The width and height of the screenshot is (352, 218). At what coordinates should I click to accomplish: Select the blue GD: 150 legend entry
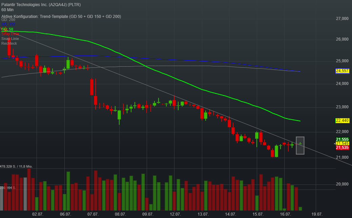8,24
